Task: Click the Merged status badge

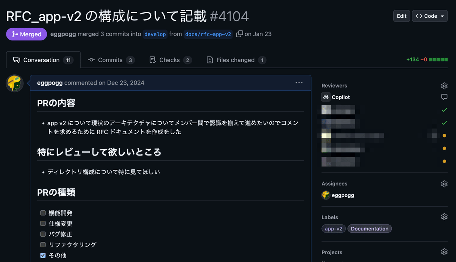Action: coord(27,34)
